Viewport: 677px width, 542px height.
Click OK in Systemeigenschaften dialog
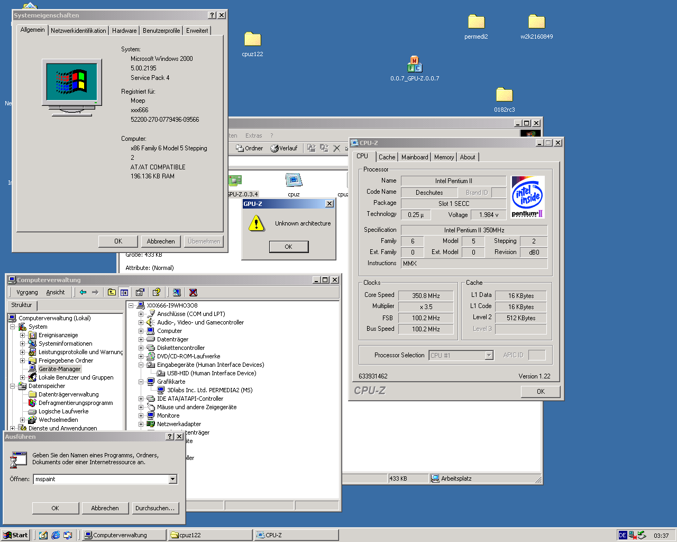[118, 241]
